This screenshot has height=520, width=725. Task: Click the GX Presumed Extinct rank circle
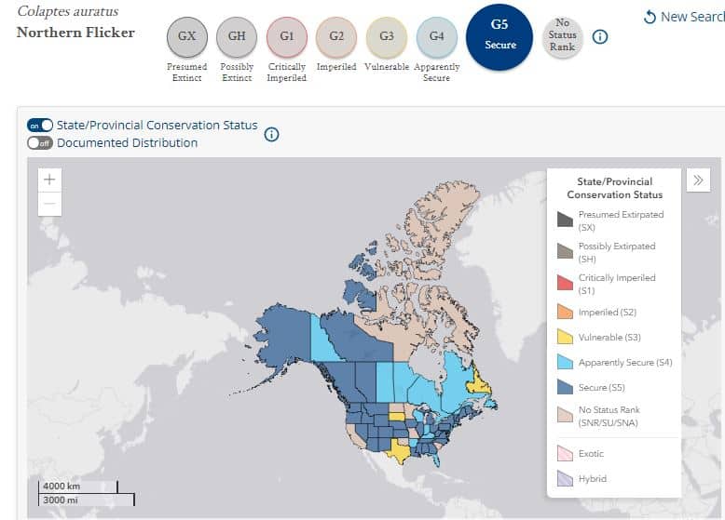(186, 36)
